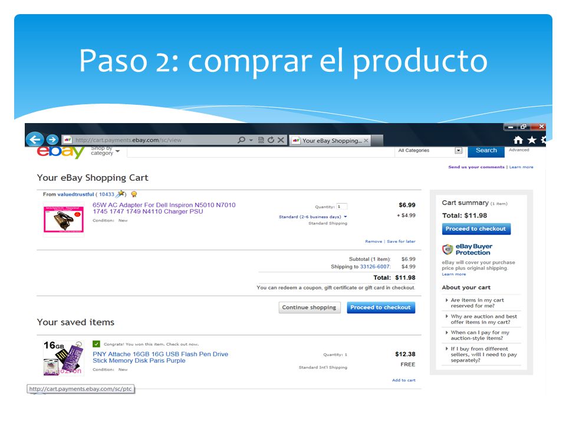Click the top-rated seller medal icon

134,194
